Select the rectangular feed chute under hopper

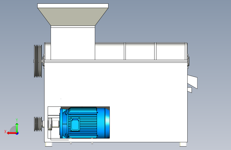(x=73, y=43)
